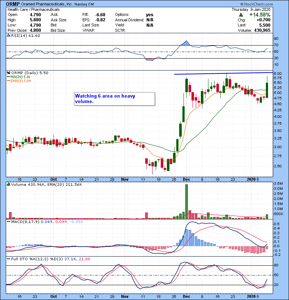Select the green MA(20) legend line marker
Screen dimensions: 289x300
point(9,77)
